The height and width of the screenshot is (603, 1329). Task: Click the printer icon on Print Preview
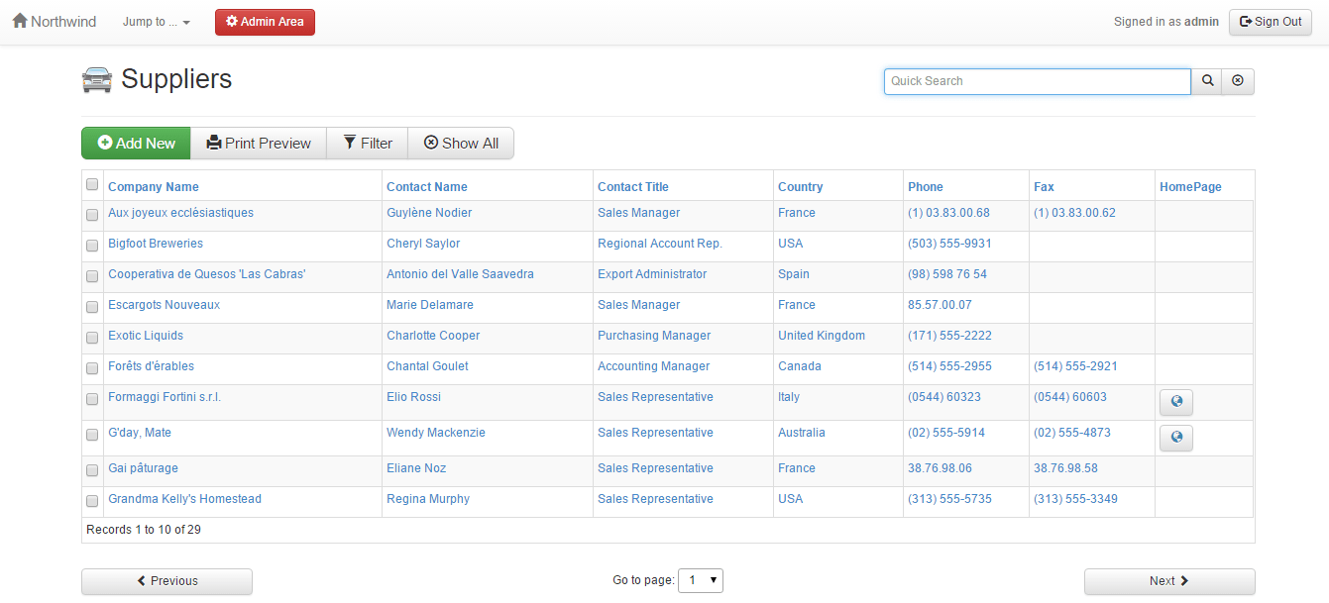(x=213, y=143)
